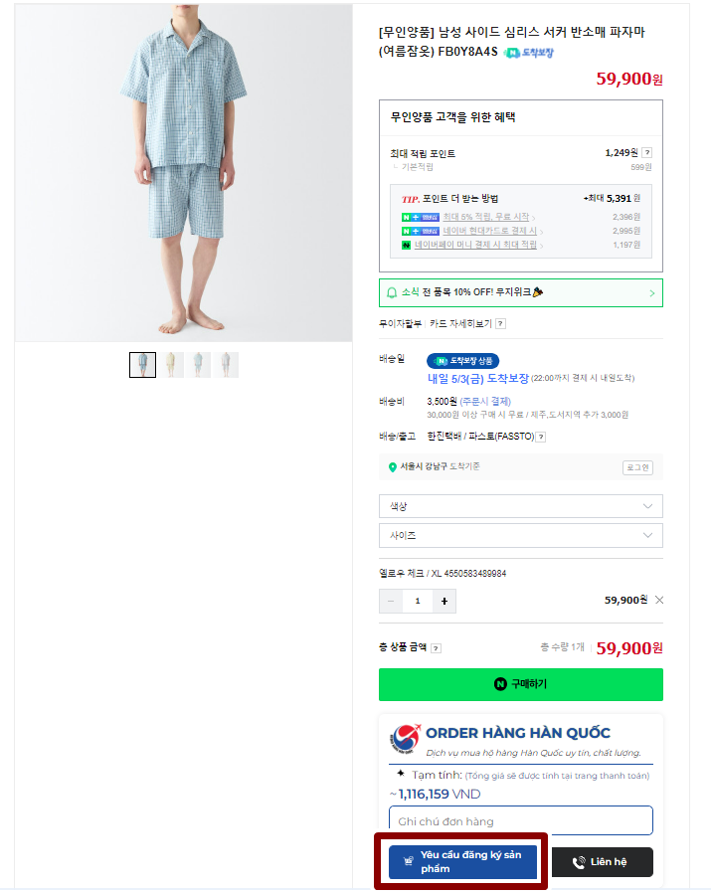Decrease quantity with the minus button

(x=391, y=601)
